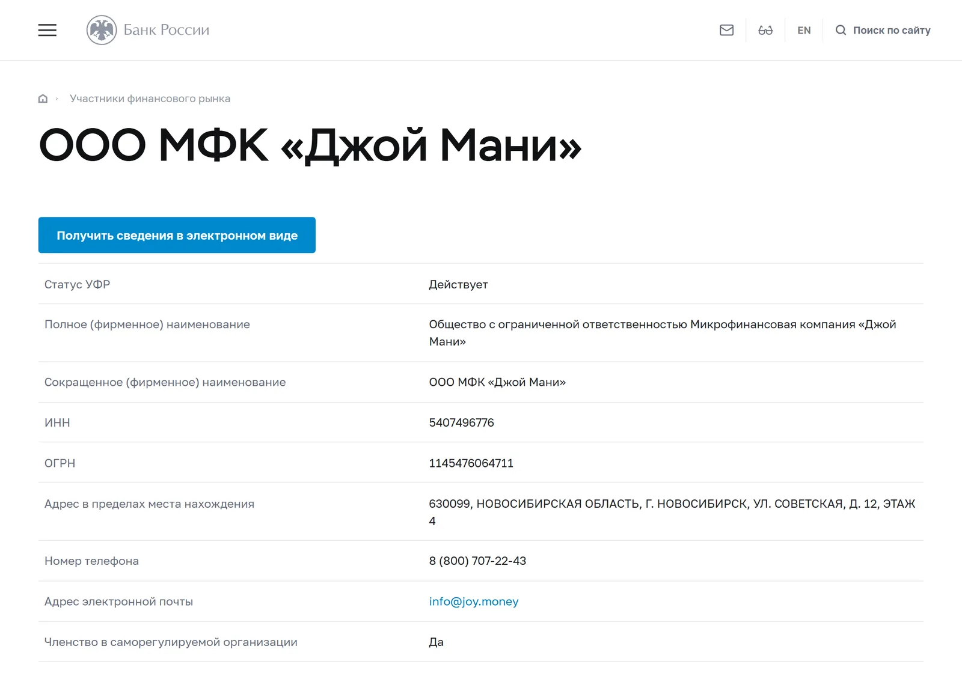The image size is (962, 676).
Task: Select short name value in the table
Action: point(497,382)
